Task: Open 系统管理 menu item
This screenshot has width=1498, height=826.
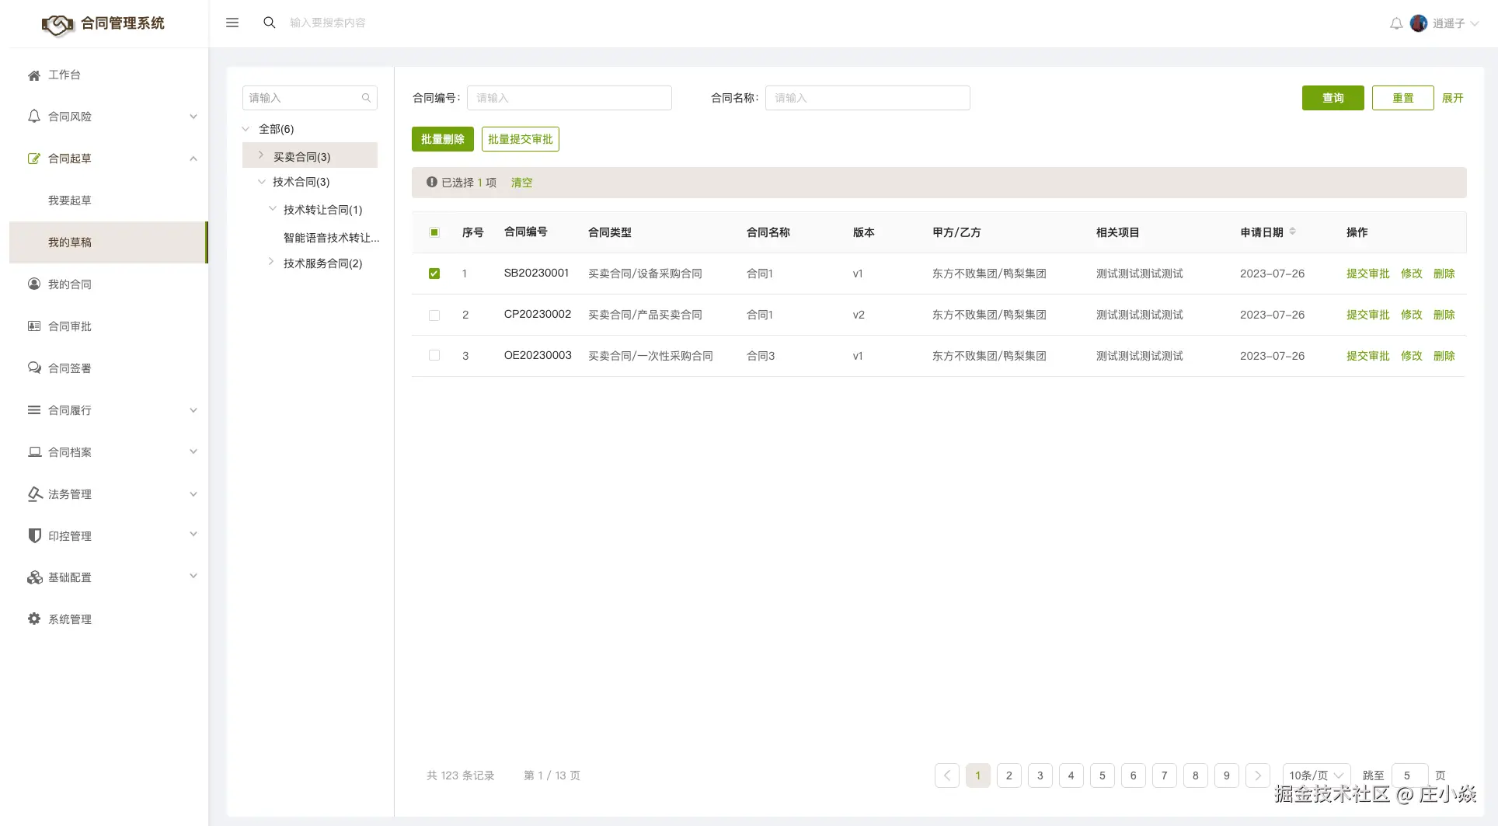Action: [70, 619]
